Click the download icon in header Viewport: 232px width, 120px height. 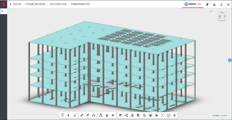(214, 4)
